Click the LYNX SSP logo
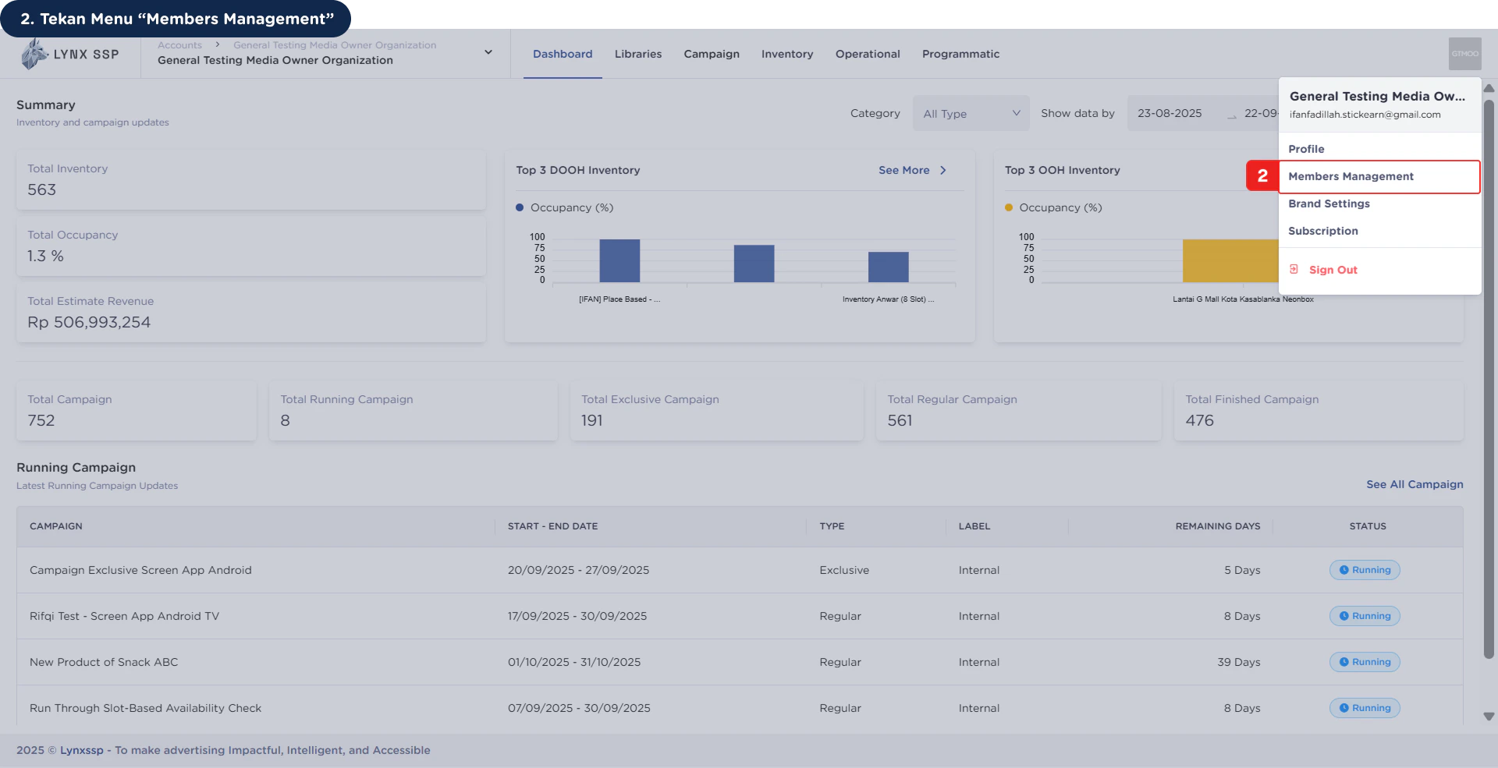1498x768 pixels. 70,53
